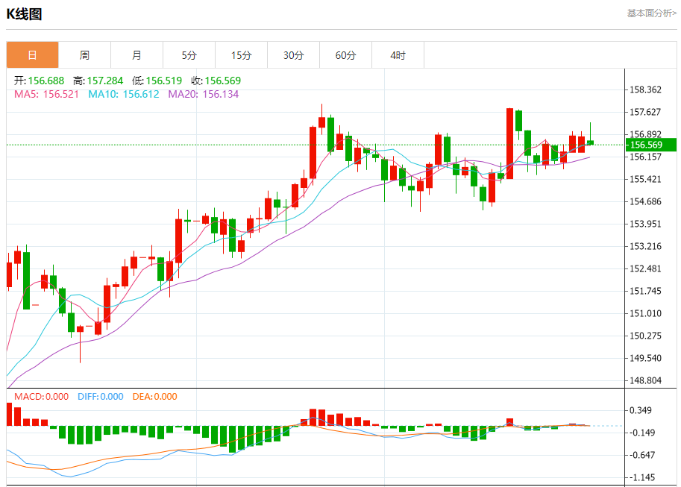Click the DEA:0.000 indicator label
Viewport: 681px width, 487px height.
pyautogui.click(x=154, y=397)
